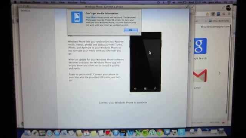This screenshot has width=246, height=138.
Task: Open Windows Phone app in the Dock
Action: point(181,132)
